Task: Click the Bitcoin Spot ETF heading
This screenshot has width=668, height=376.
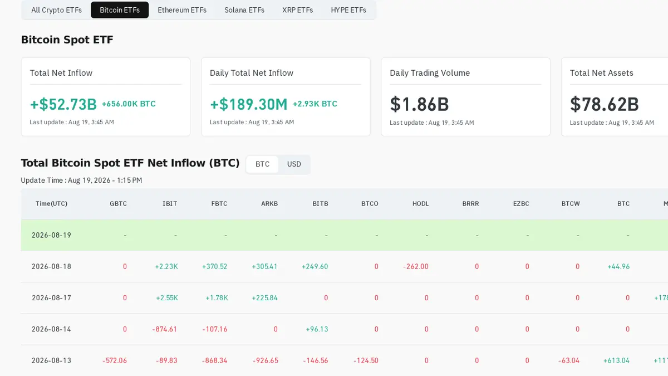Action: click(x=67, y=40)
